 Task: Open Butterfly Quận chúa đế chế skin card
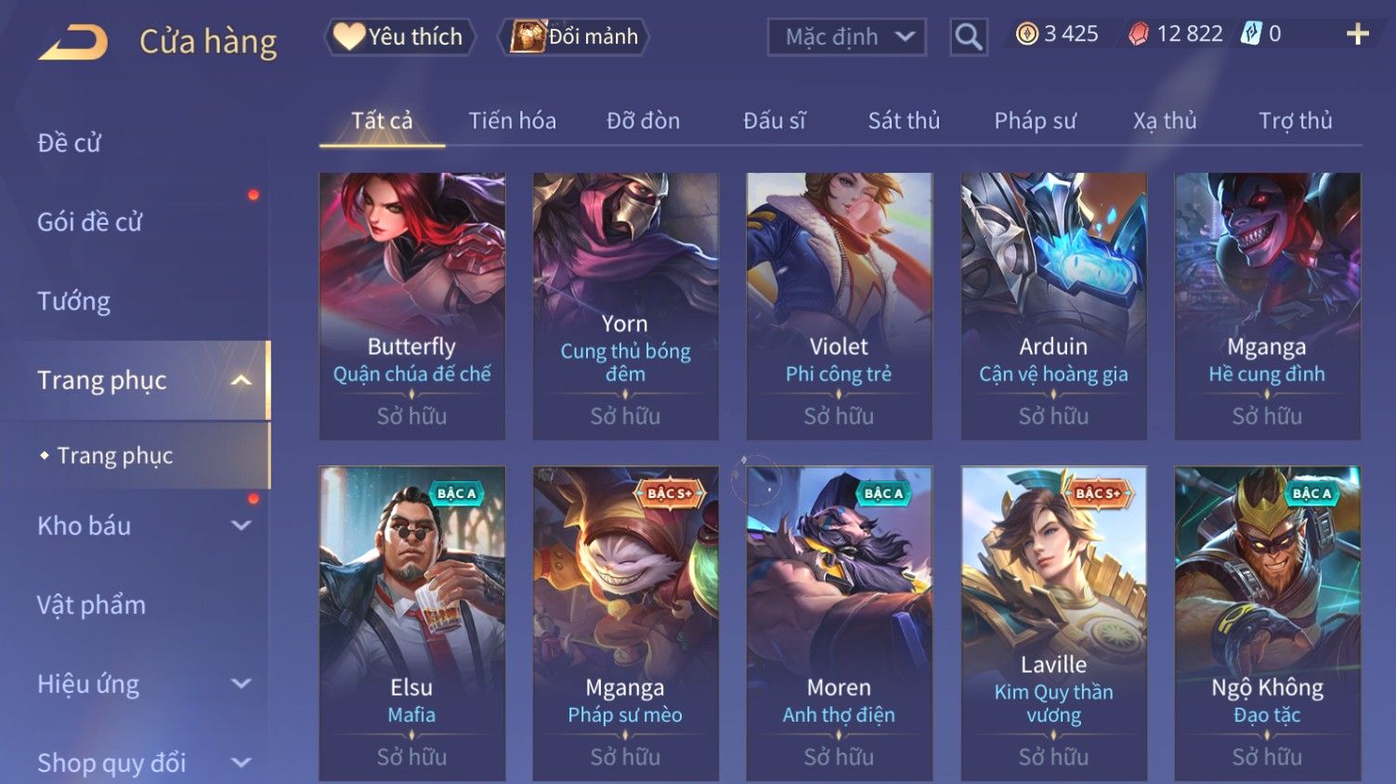point(411,307)
